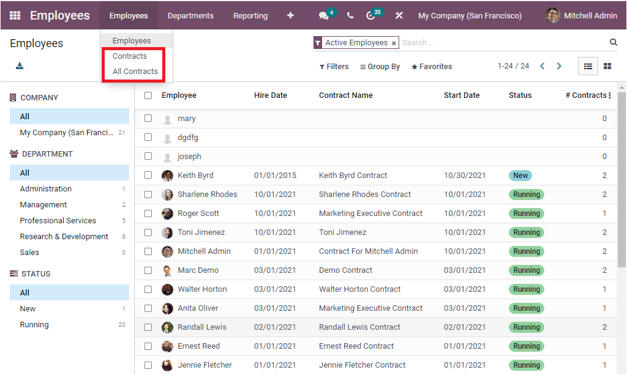Check the select-all checkbox in the header
The height and width of the screenshot is (375, 627).
[x=148, y=95]
